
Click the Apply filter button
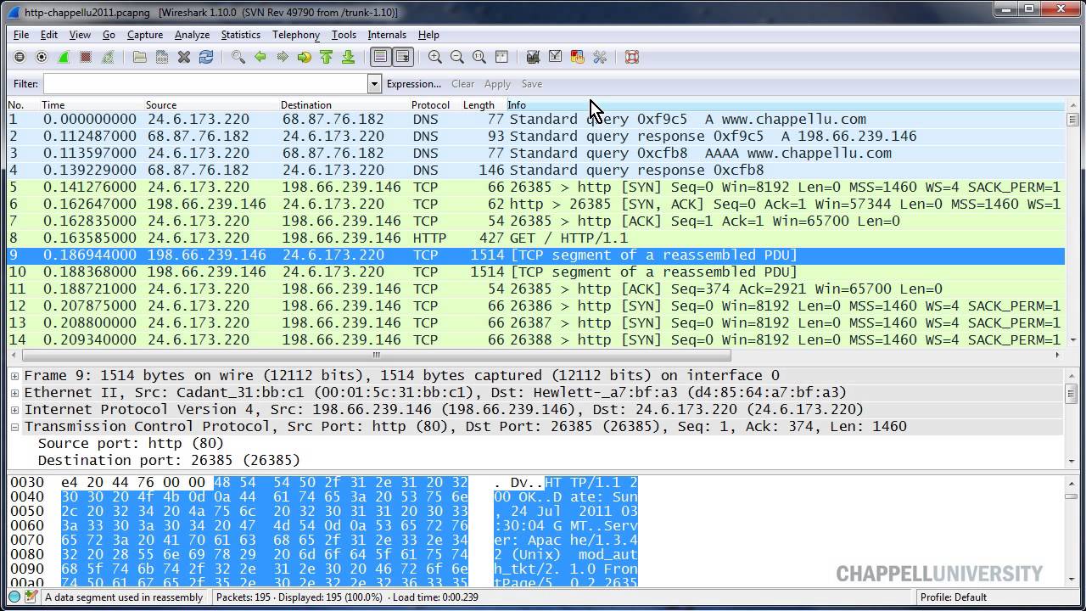click(497, 84)
